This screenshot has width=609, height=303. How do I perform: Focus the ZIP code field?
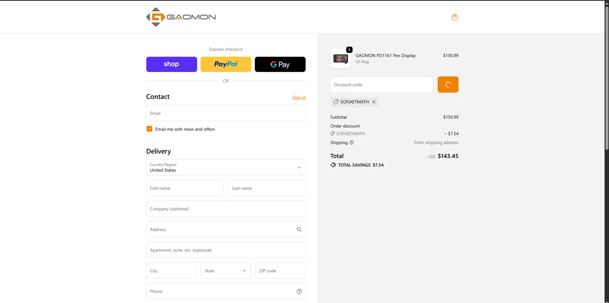point(280,271)
